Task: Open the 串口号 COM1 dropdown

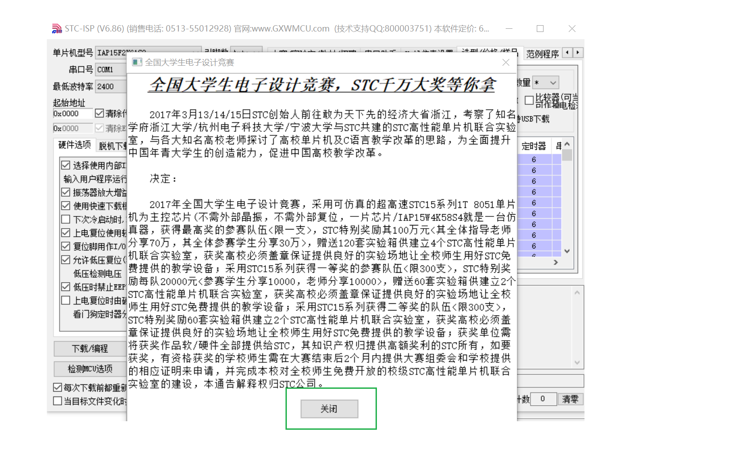Action: (111, 69)
